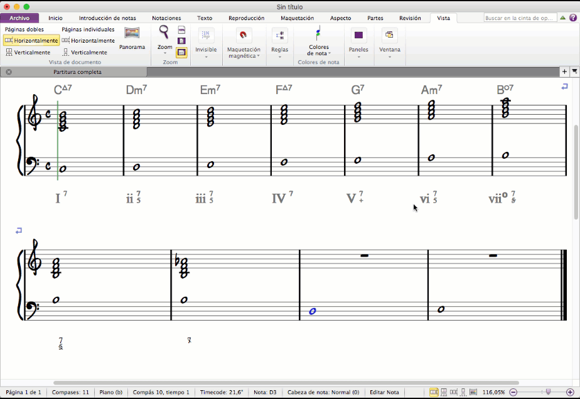
Task: Toggle Páginas individuales Horizontalmente view
Action: [88, 41]
